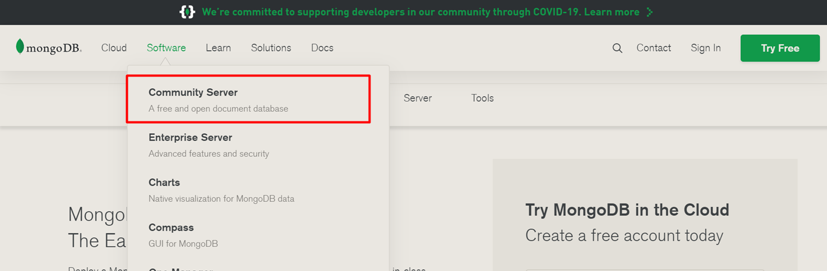Open the Learn menu
827x271 pixels.
click(x=218, y=48)
